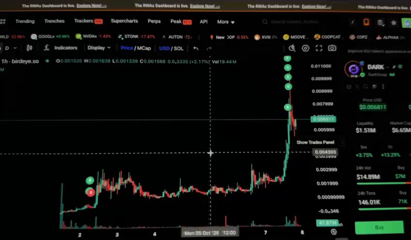The width and height of the screenshot is (411, 240).
Task: Open the stacked layers portfolio icon
Action: click(380, 23)
